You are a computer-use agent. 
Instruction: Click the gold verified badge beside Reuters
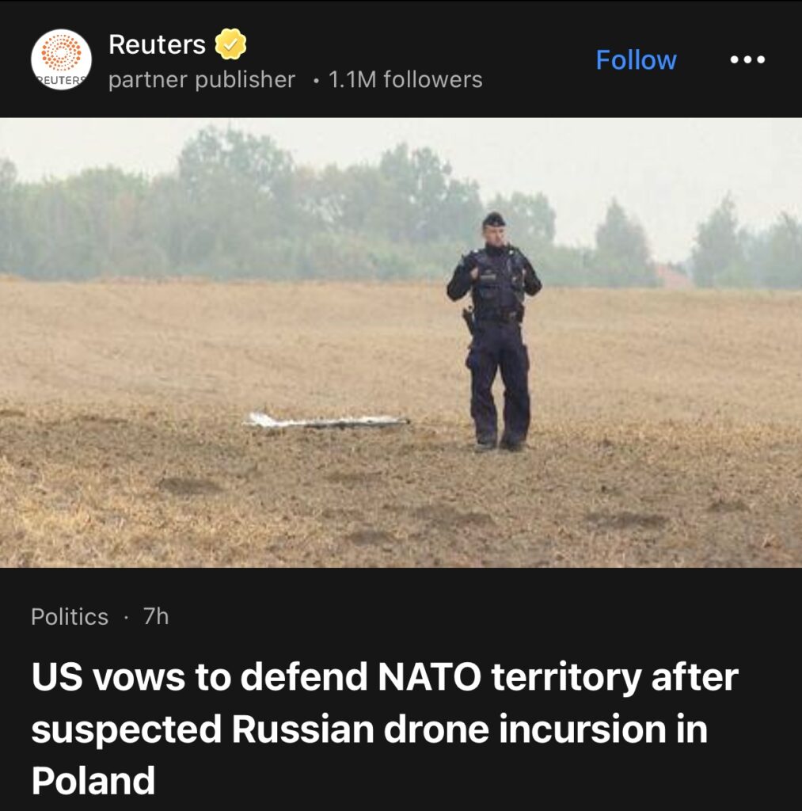click(230, 44)
